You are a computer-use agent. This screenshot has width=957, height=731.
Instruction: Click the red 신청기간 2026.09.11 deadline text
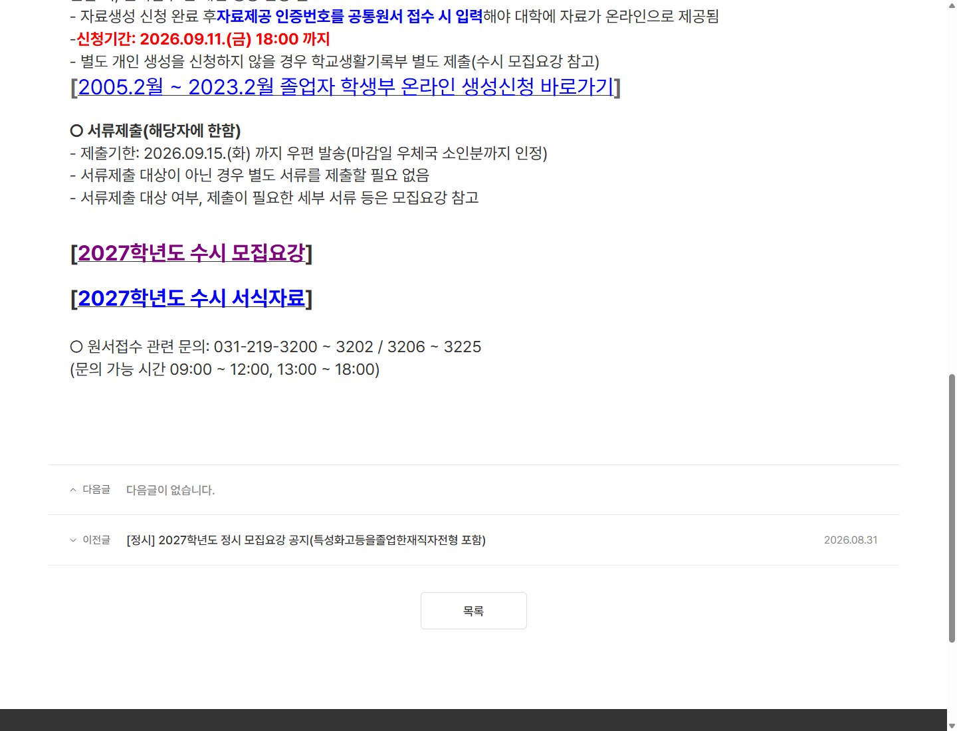coord(203,39)
